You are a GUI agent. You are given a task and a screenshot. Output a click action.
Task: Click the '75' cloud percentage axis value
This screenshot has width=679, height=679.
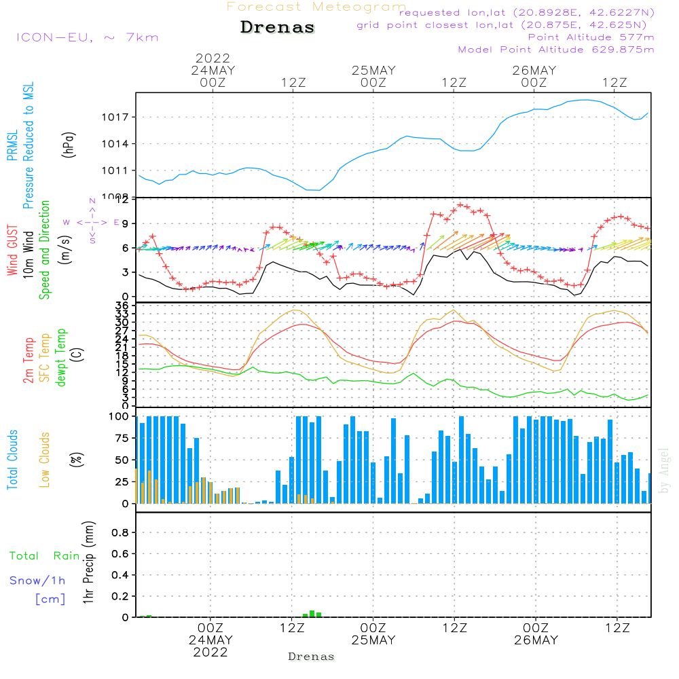tap(122, 438)
